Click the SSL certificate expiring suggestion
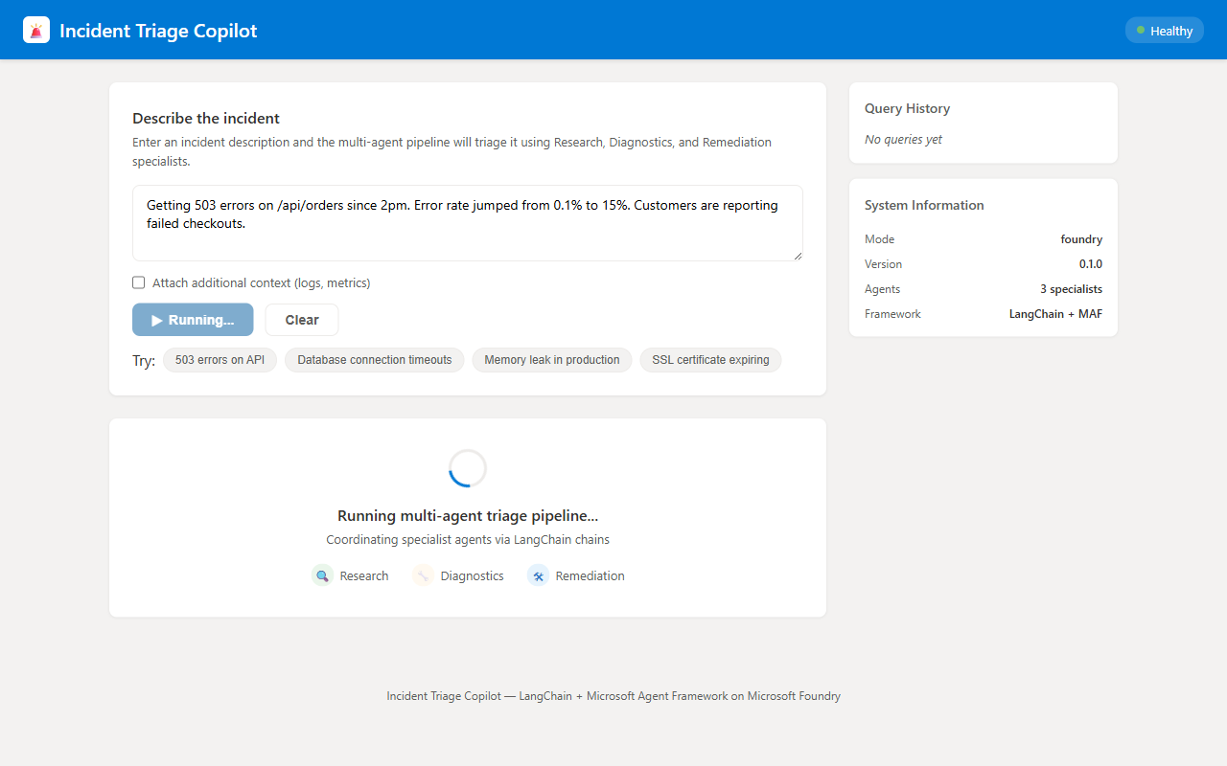The image size is (1227, 766). 710,360
